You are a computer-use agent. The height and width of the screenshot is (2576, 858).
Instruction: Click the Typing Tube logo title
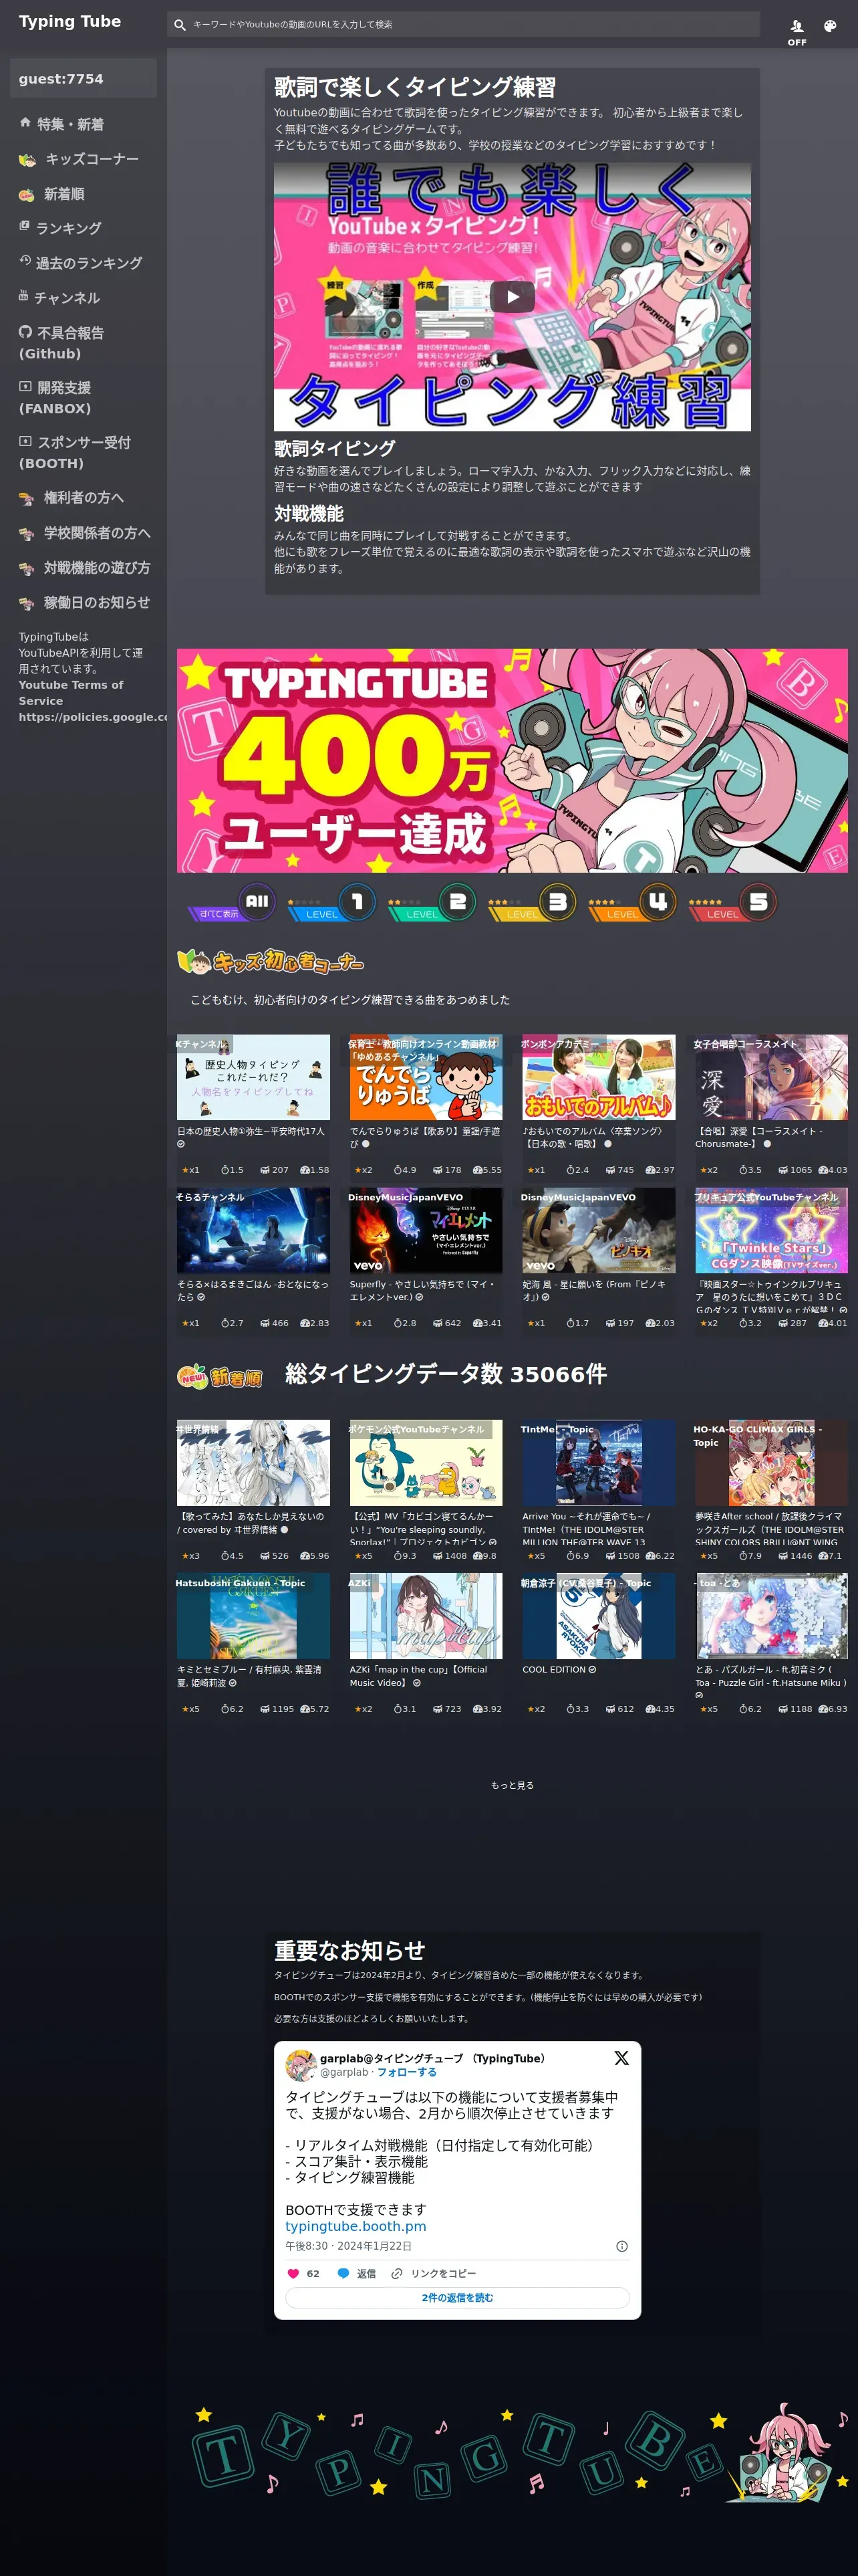70,21
